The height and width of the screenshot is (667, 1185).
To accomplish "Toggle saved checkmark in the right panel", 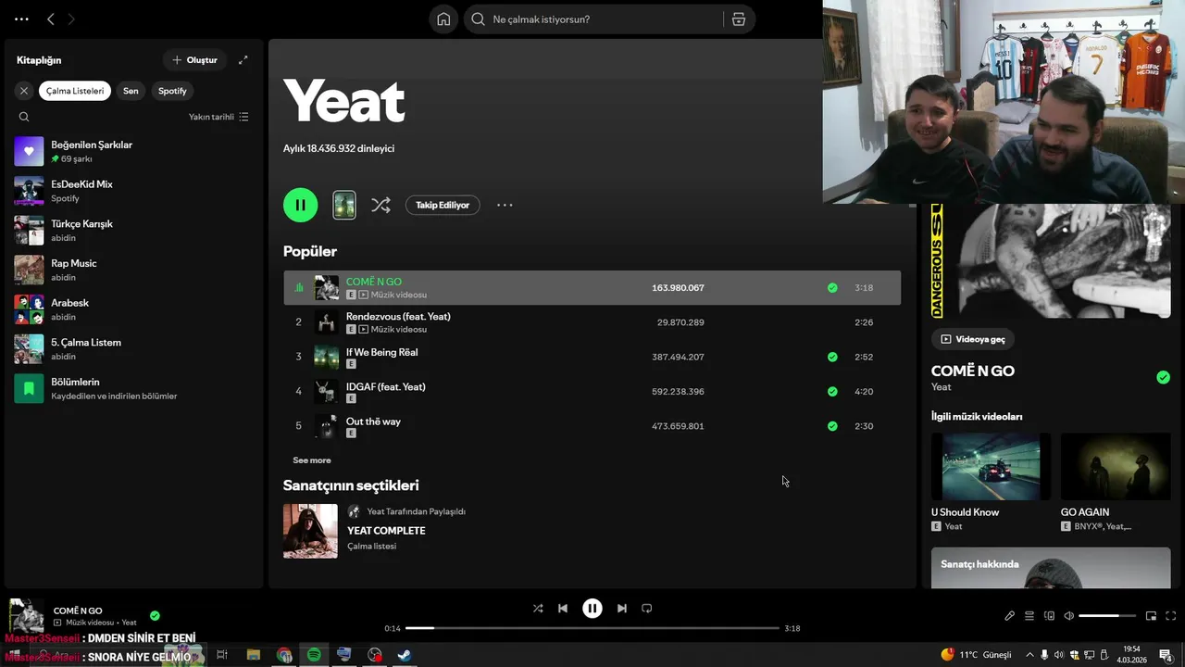I will (1163, 377).
